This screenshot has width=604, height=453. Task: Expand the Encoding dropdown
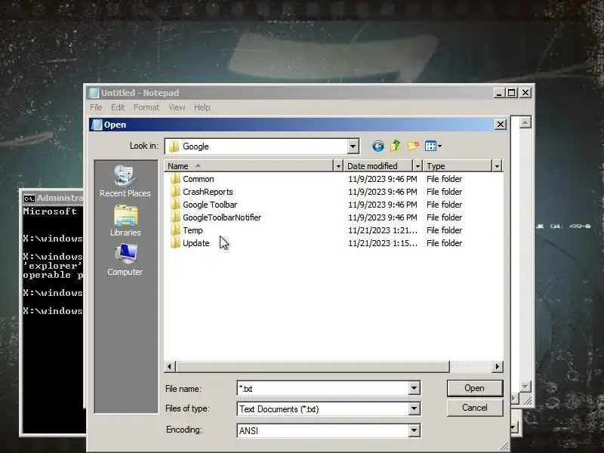coord(414,430)
